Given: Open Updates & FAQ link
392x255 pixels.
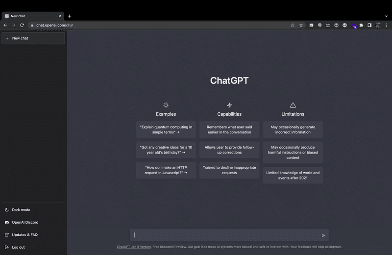Looking at the screenshot, I should (33, 235).
